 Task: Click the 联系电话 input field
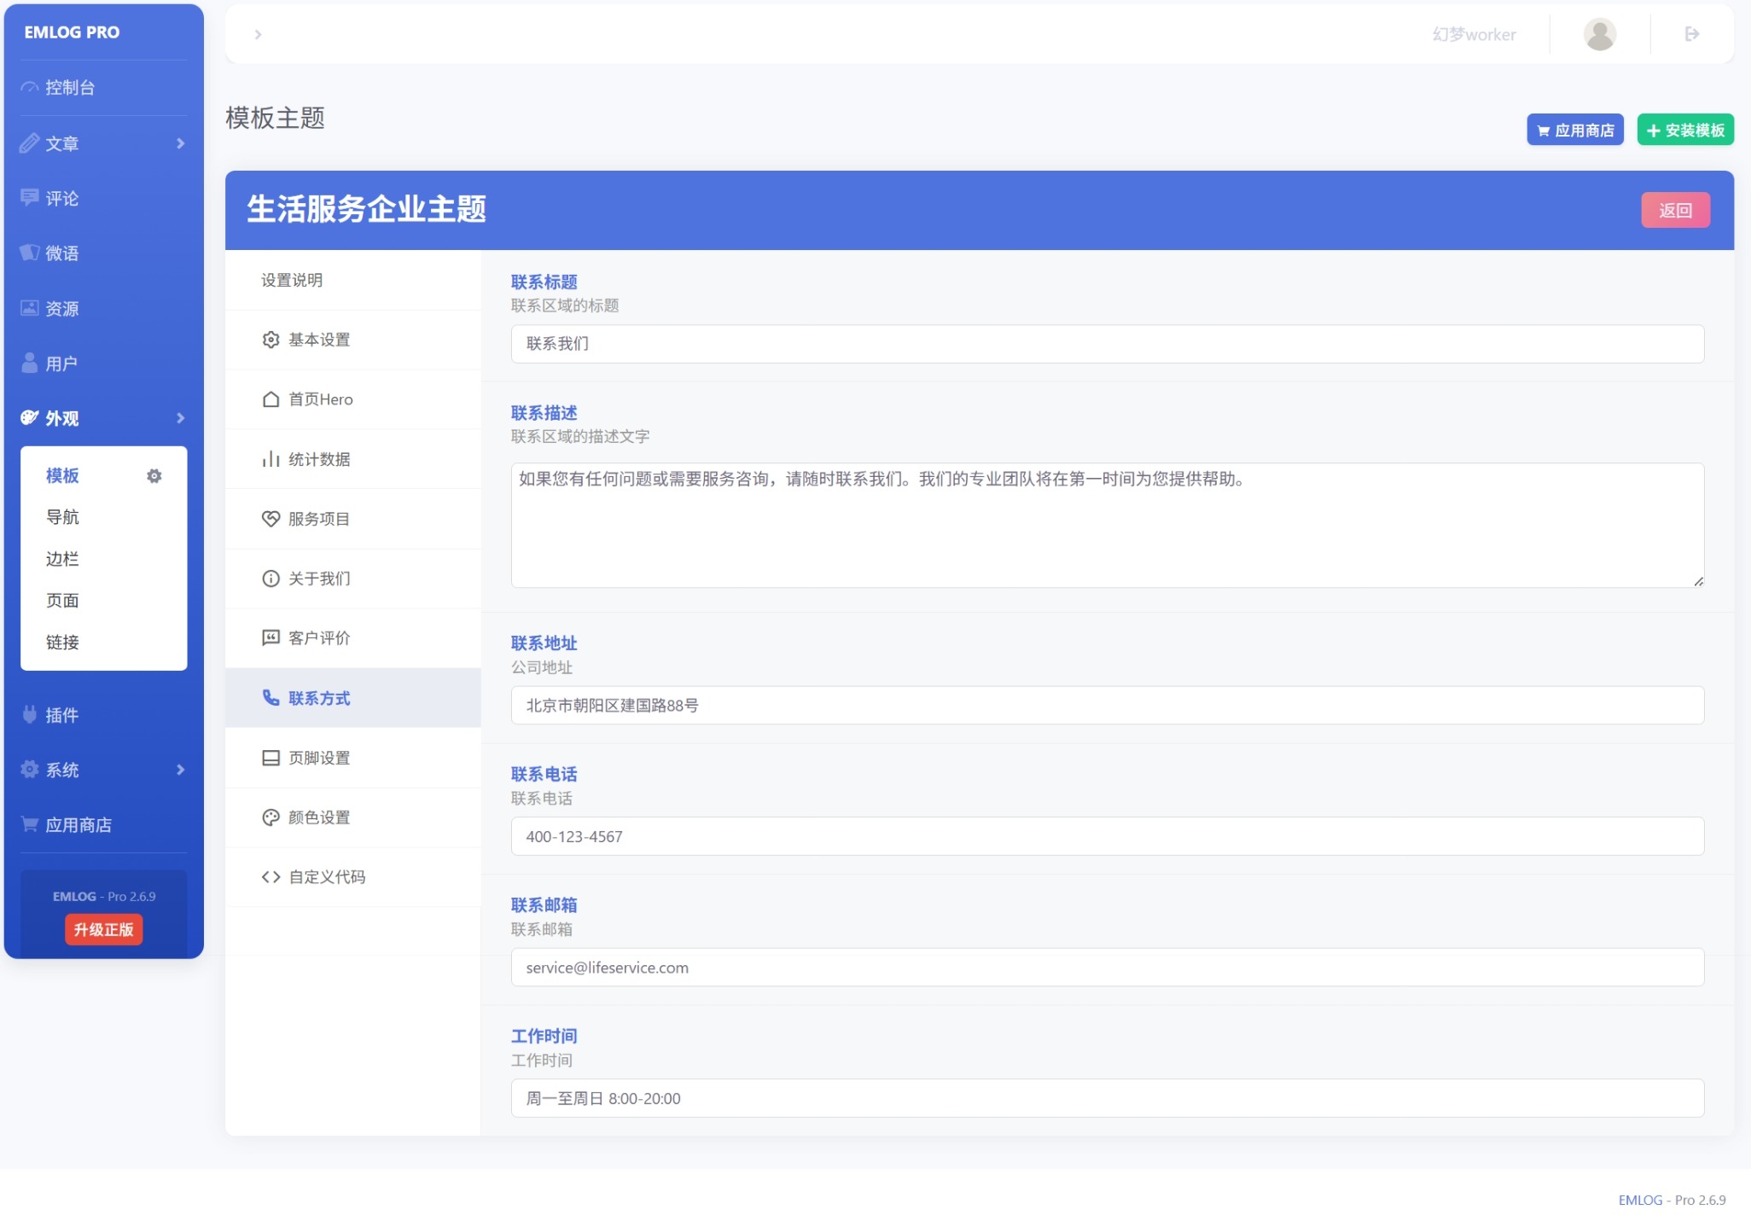click(x=1107, y=837)
